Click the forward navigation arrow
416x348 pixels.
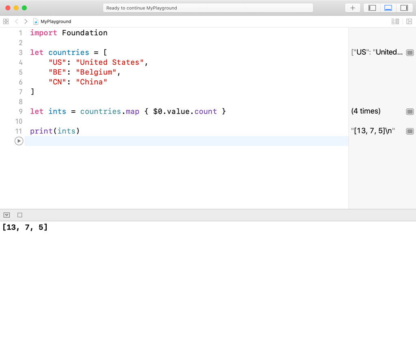(x=26, y=21)
